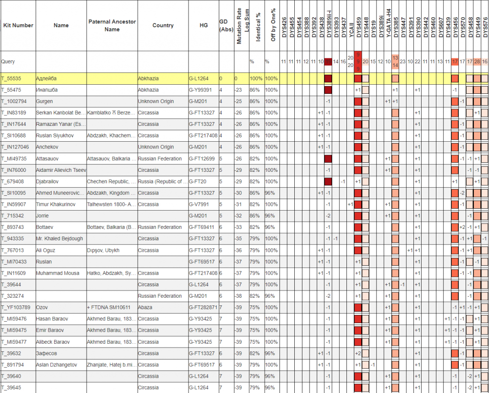Click the Kit Number column header

pos(17,25)
